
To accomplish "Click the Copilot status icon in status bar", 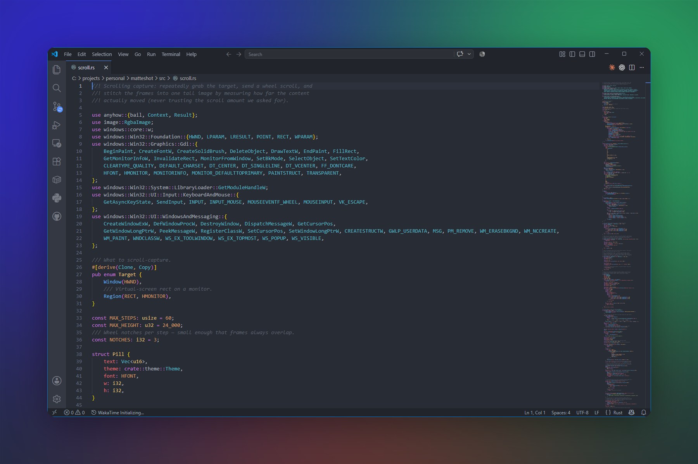I will pos(631,412).
